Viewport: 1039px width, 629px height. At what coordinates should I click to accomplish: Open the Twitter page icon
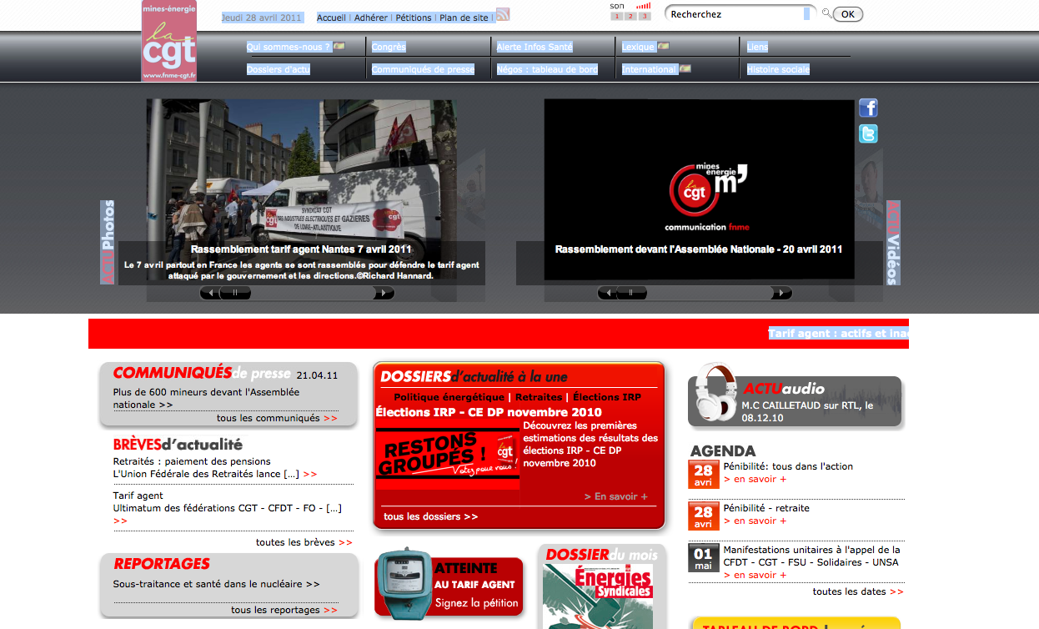(868, 134)
